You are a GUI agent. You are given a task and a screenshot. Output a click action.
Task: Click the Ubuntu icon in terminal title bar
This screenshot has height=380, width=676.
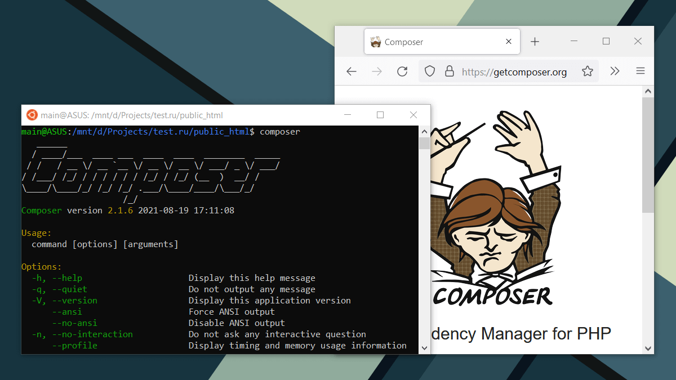(x=32, y=115)
